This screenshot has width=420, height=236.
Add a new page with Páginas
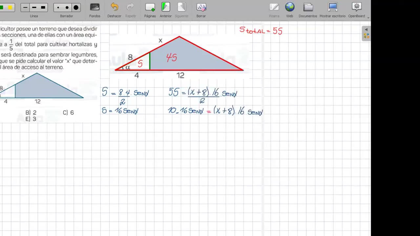[x=150, y=10]
